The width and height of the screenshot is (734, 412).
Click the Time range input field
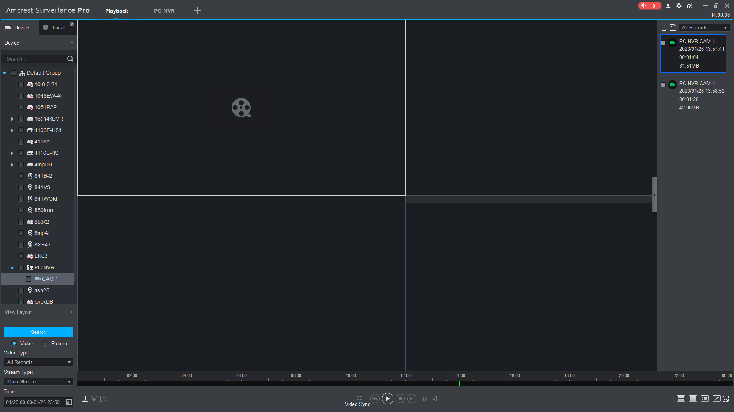(34, 402)
